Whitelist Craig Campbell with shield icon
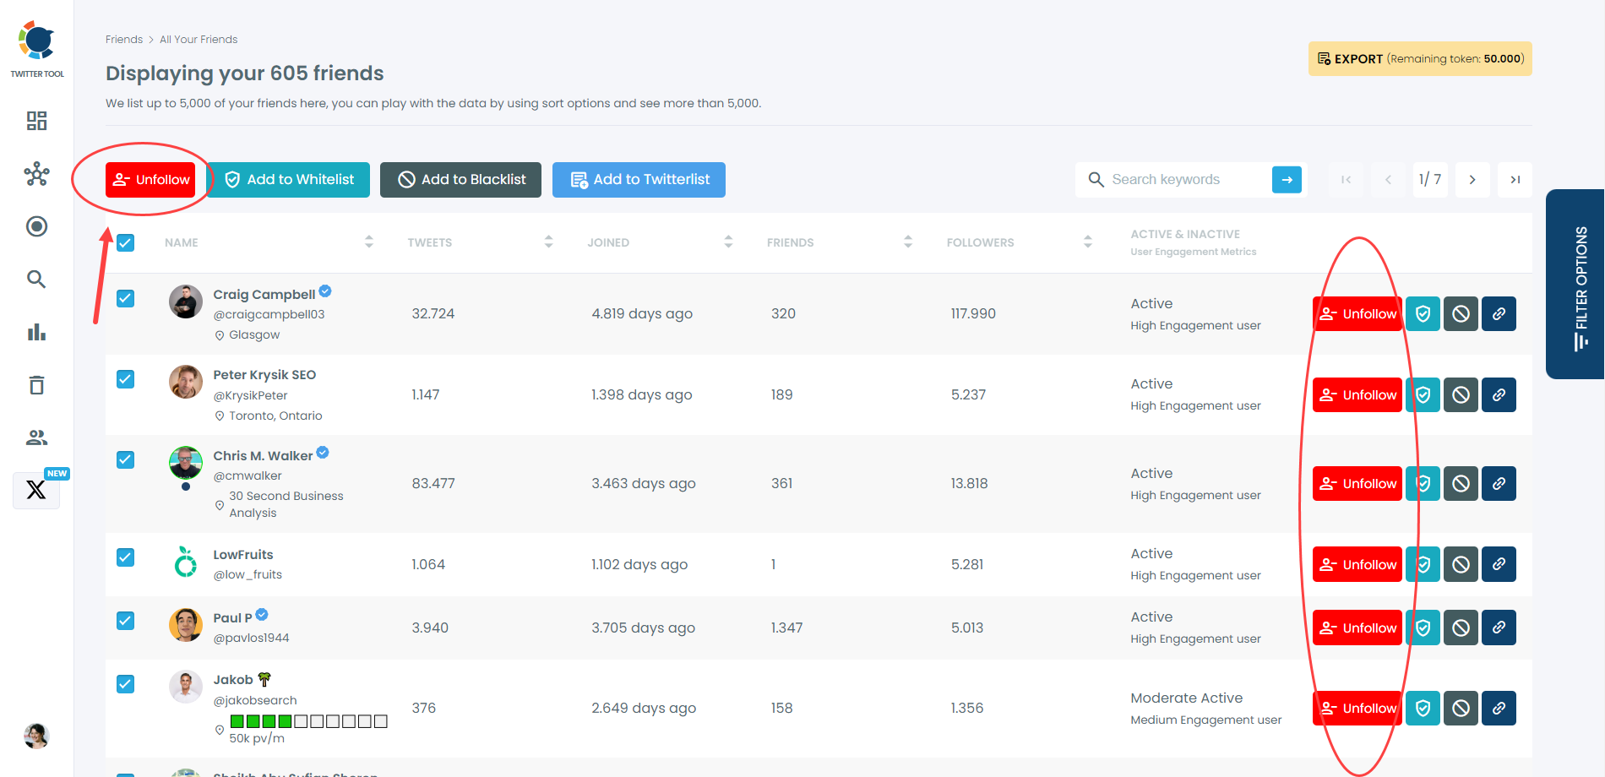The width and height of the screenshot is (1605, 777). (1423, 314)
